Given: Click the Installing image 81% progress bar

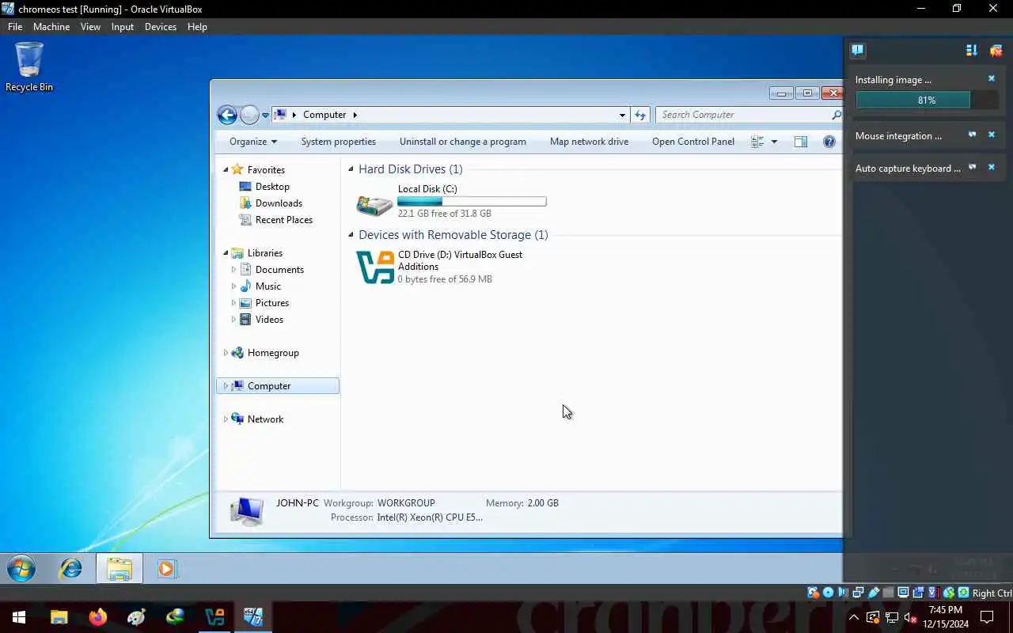Looking at the screenshot, I should (x=927, y=100).
